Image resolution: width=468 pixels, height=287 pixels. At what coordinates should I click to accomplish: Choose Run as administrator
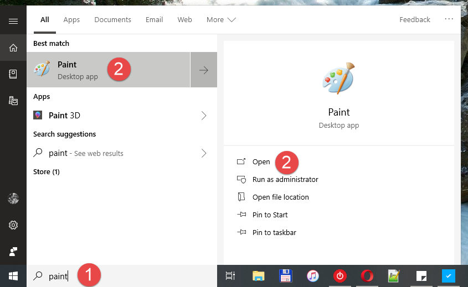(x=277, y=179)
